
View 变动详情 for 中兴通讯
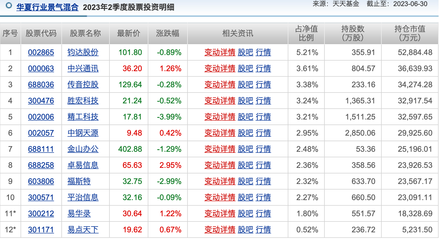(220, 69)
